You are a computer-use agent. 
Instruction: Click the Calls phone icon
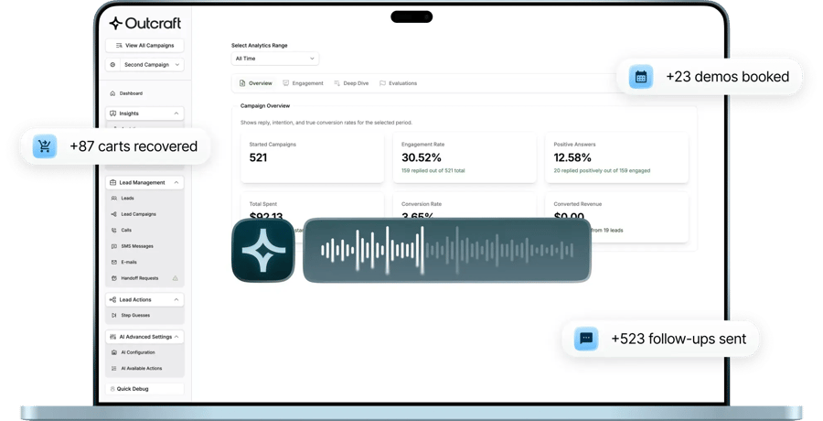(x=114, y=231)
